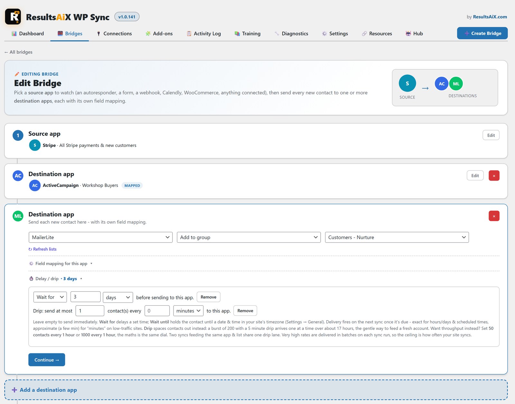Go to the Activity Log tab

[x=204, y=34]
